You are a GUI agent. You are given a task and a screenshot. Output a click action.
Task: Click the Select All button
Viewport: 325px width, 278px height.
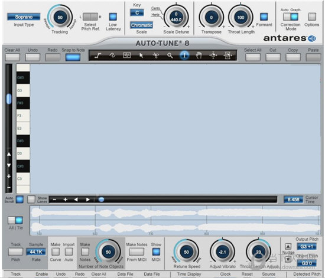coord(253,57)
